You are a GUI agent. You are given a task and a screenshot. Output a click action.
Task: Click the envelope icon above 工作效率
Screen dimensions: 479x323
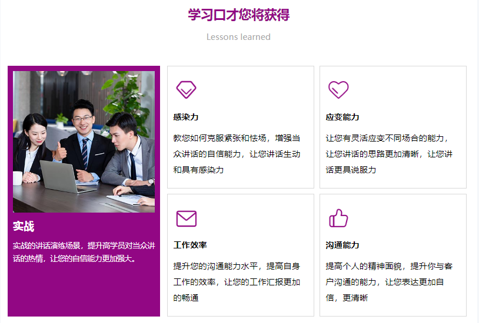click(x=187, y=218)
